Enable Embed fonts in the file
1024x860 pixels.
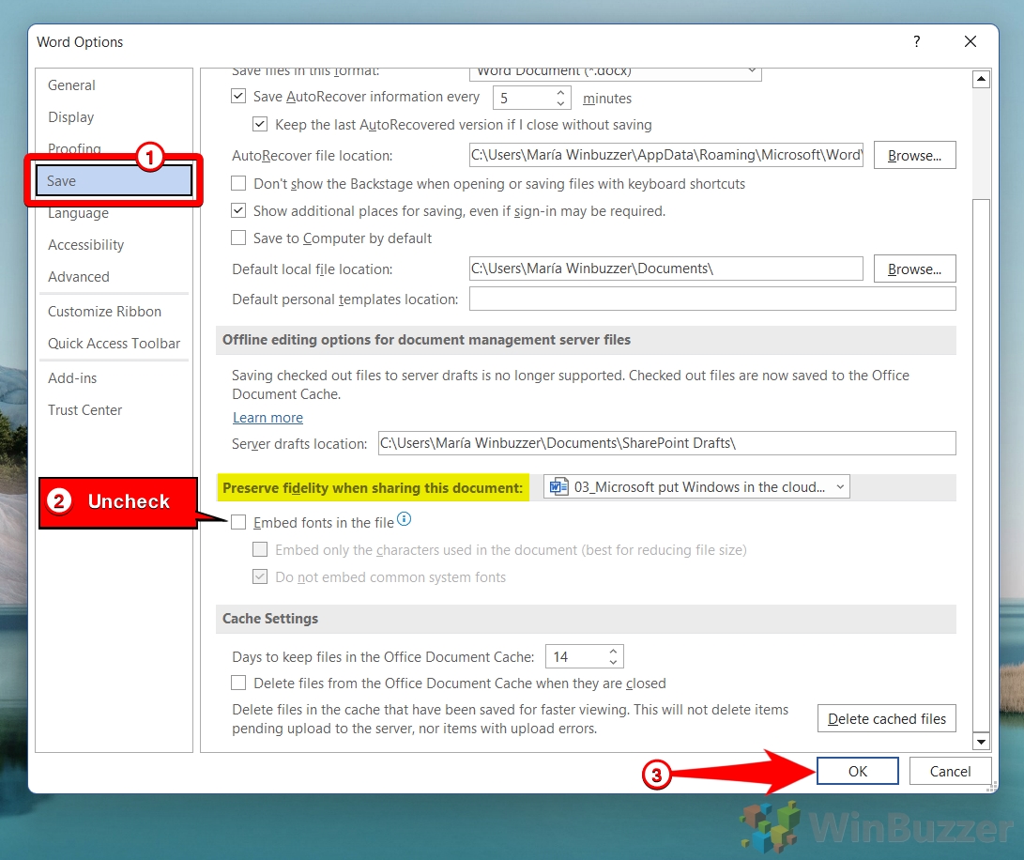coord(238,522)
